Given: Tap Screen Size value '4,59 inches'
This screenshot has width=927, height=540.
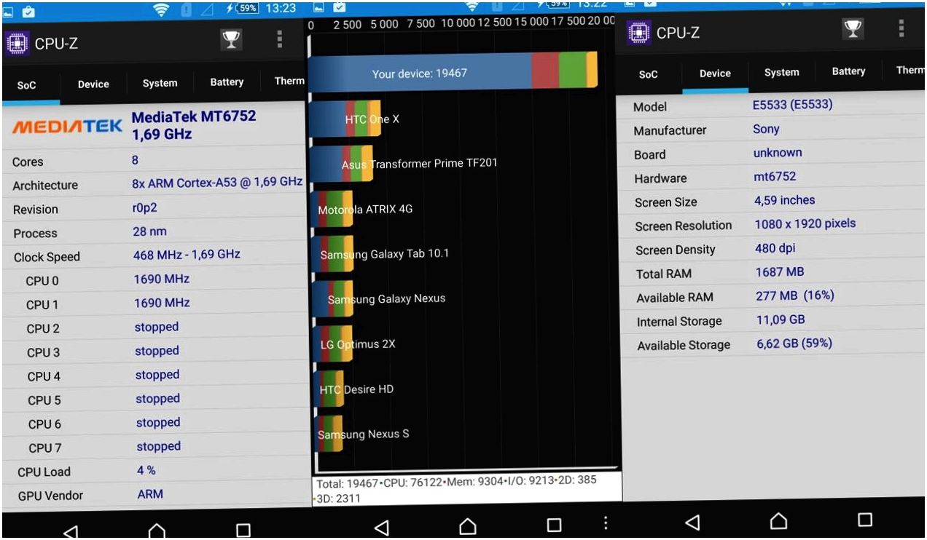Looking at the screenshot, I should click(x=785, y=200).
